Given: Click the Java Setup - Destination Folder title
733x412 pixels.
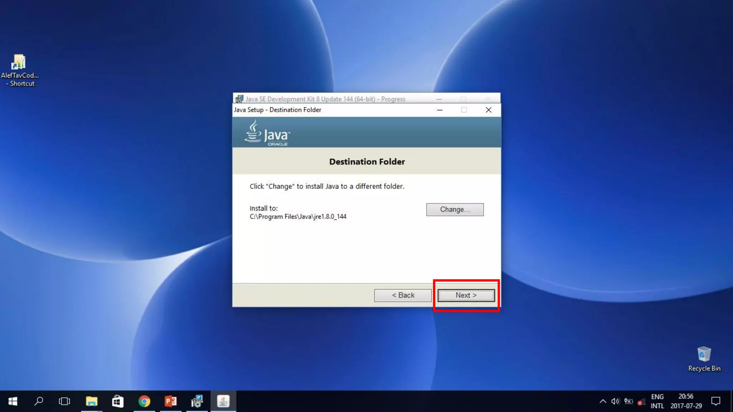Looking at the screenshot, I should click(x=277, y=110).
